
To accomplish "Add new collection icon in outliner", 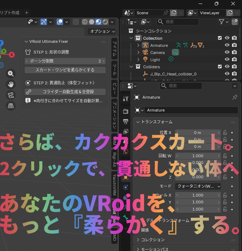I will tap(235, 22).
